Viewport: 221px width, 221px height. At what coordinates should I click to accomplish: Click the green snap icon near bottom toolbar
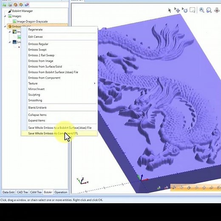tap(159, 188)
